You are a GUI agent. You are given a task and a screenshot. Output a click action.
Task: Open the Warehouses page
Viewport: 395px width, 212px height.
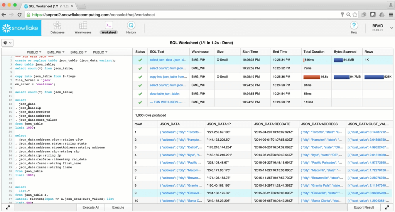tap(83, 28)
